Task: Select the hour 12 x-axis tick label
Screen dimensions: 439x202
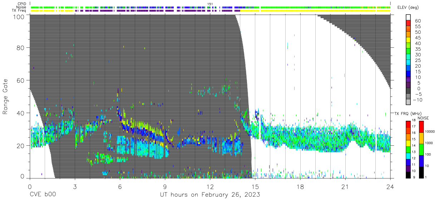Action: (210, 187)
